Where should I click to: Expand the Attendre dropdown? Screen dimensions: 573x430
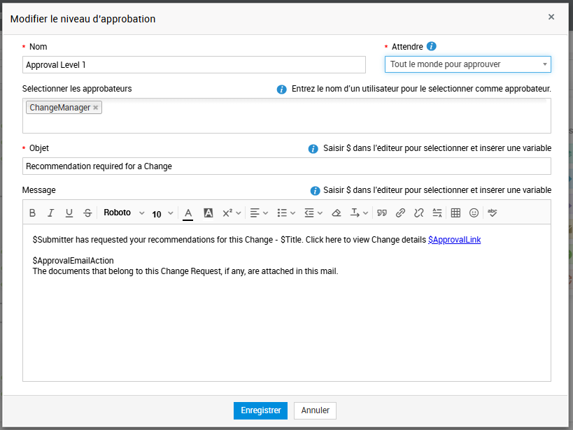click(467, 64)
